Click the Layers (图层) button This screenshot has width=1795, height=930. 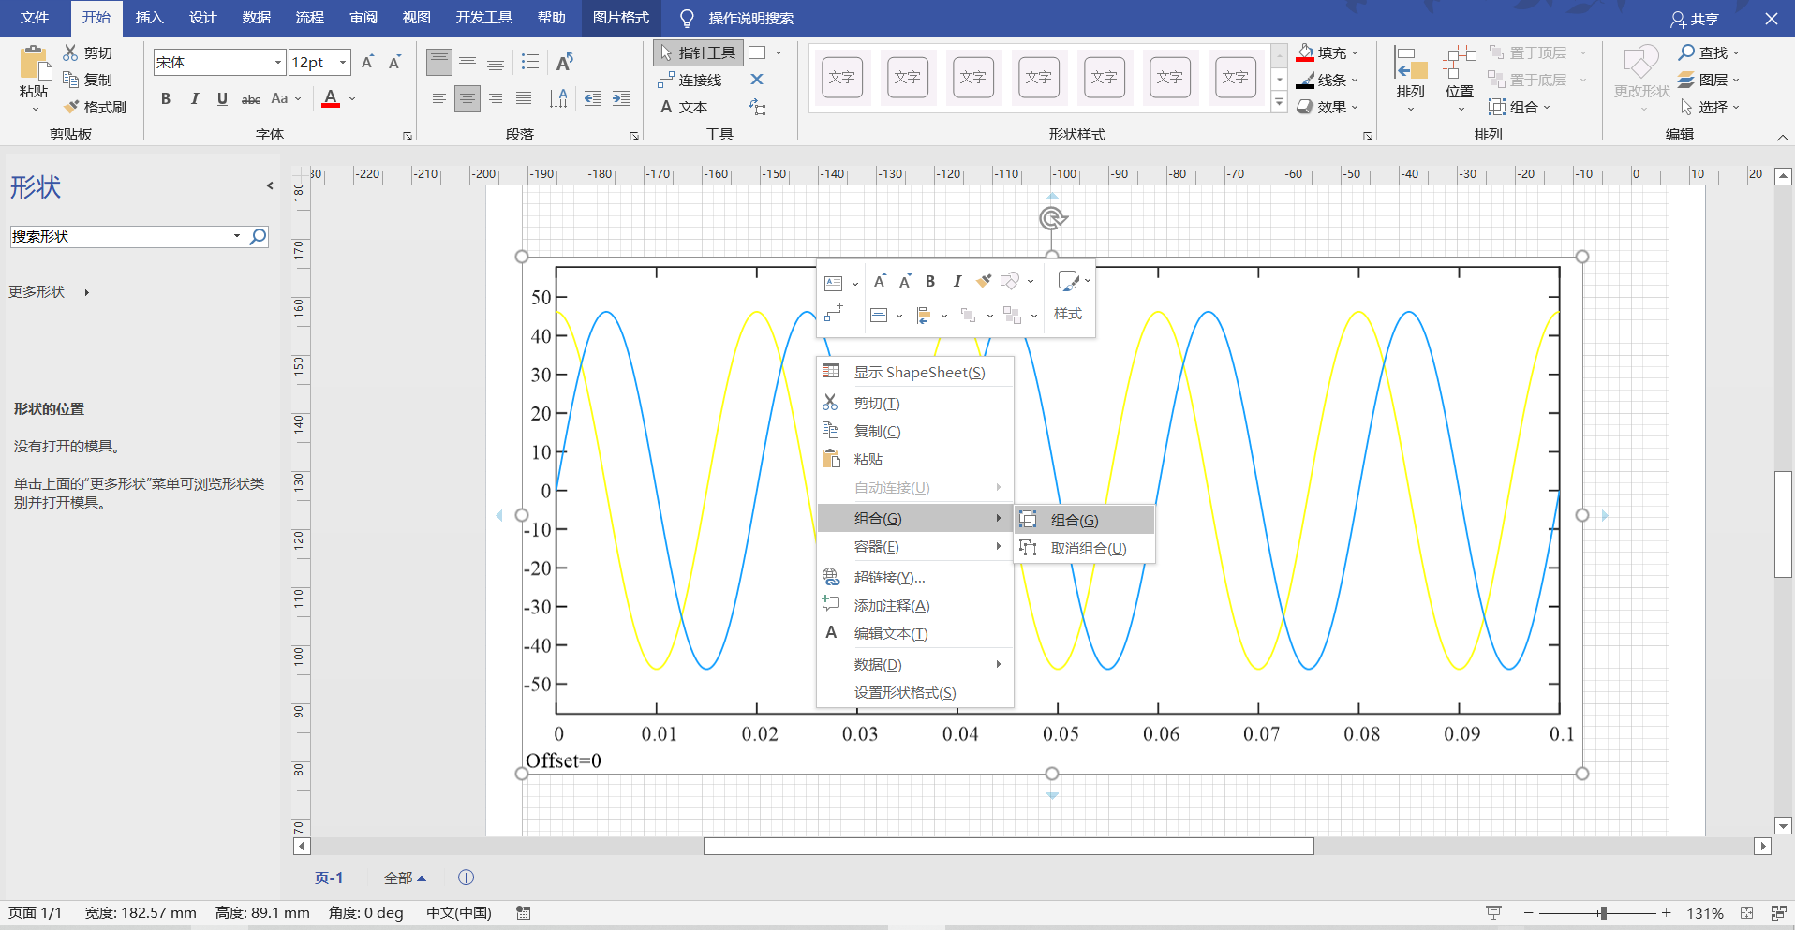point(1709,80)
